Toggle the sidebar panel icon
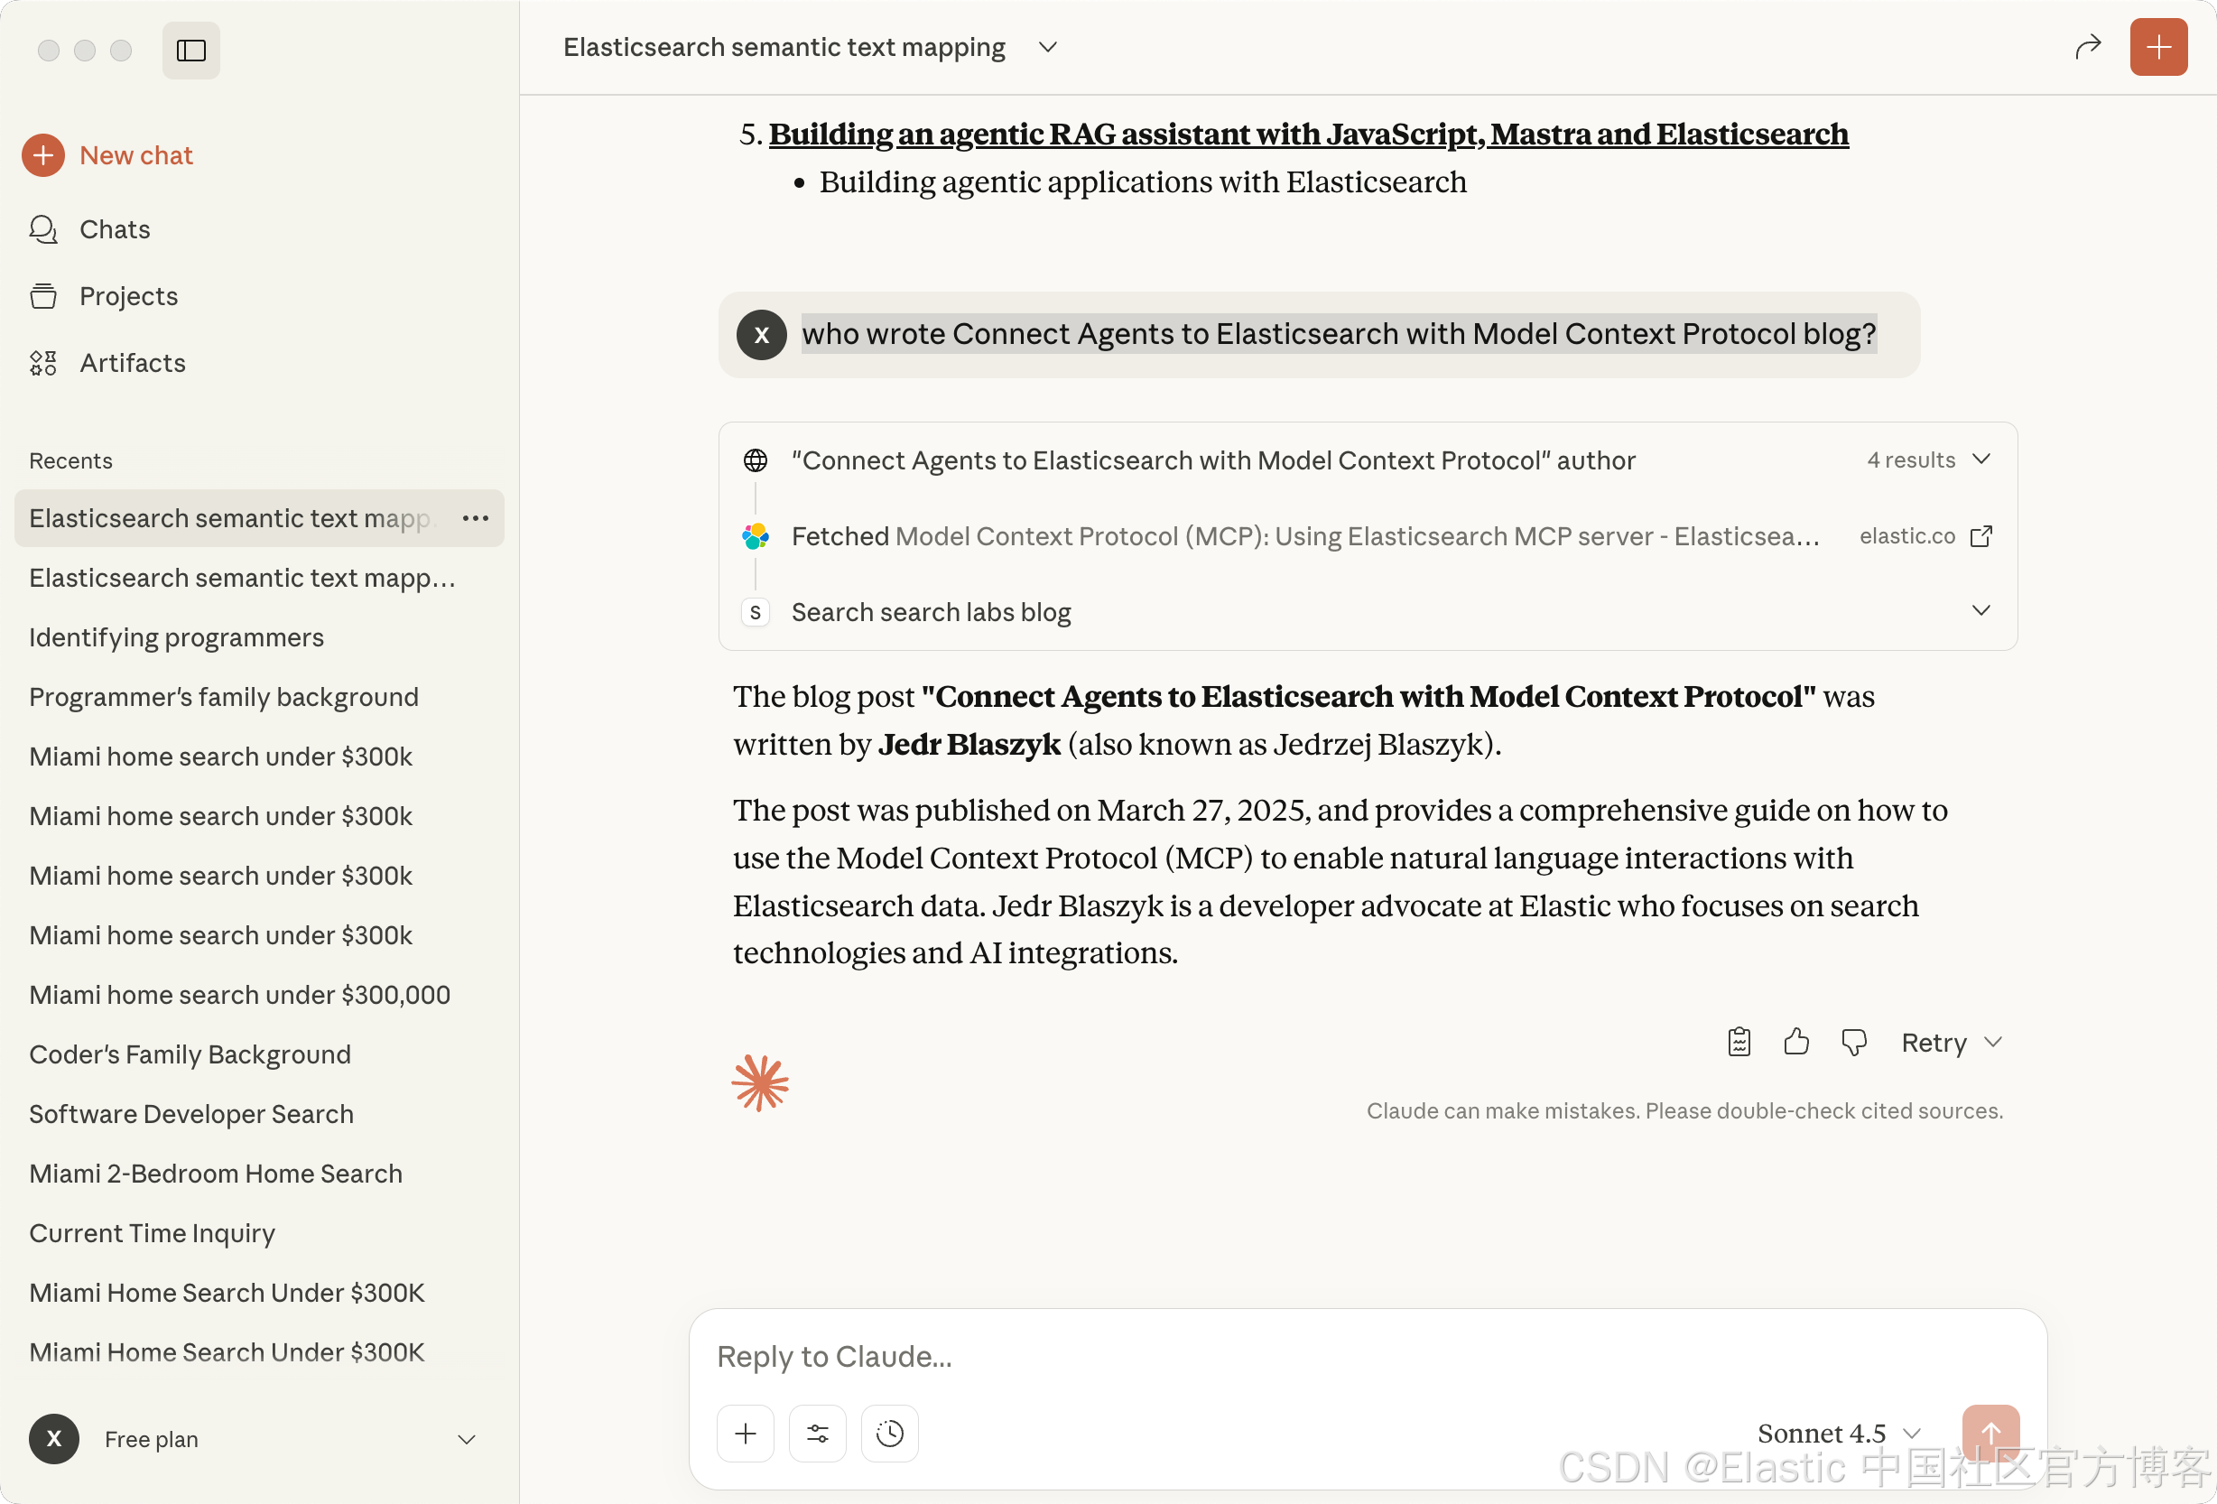 coord(190,50)
